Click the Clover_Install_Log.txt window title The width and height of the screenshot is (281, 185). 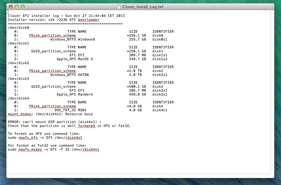click(x=143, y=7)
